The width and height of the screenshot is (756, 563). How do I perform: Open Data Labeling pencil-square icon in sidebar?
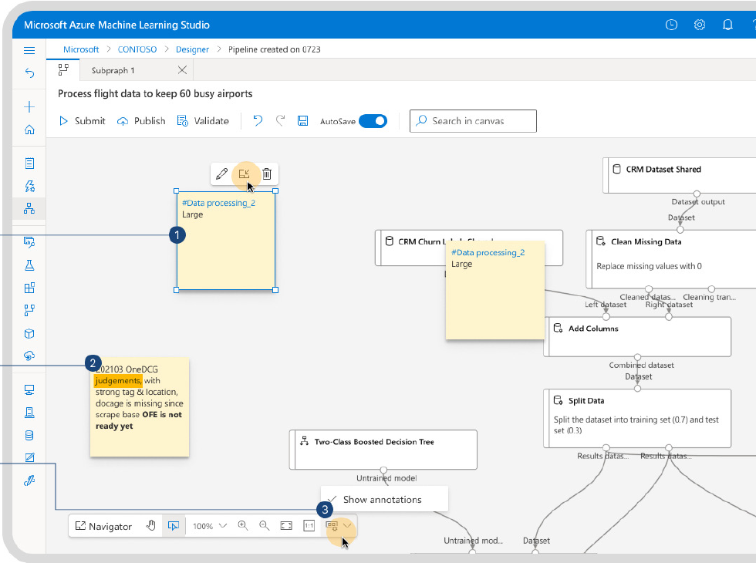29,457
